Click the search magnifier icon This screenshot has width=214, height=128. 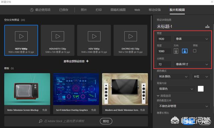40,121
